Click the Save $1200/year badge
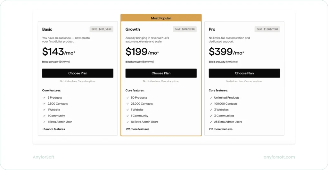 tap(267, 29)
